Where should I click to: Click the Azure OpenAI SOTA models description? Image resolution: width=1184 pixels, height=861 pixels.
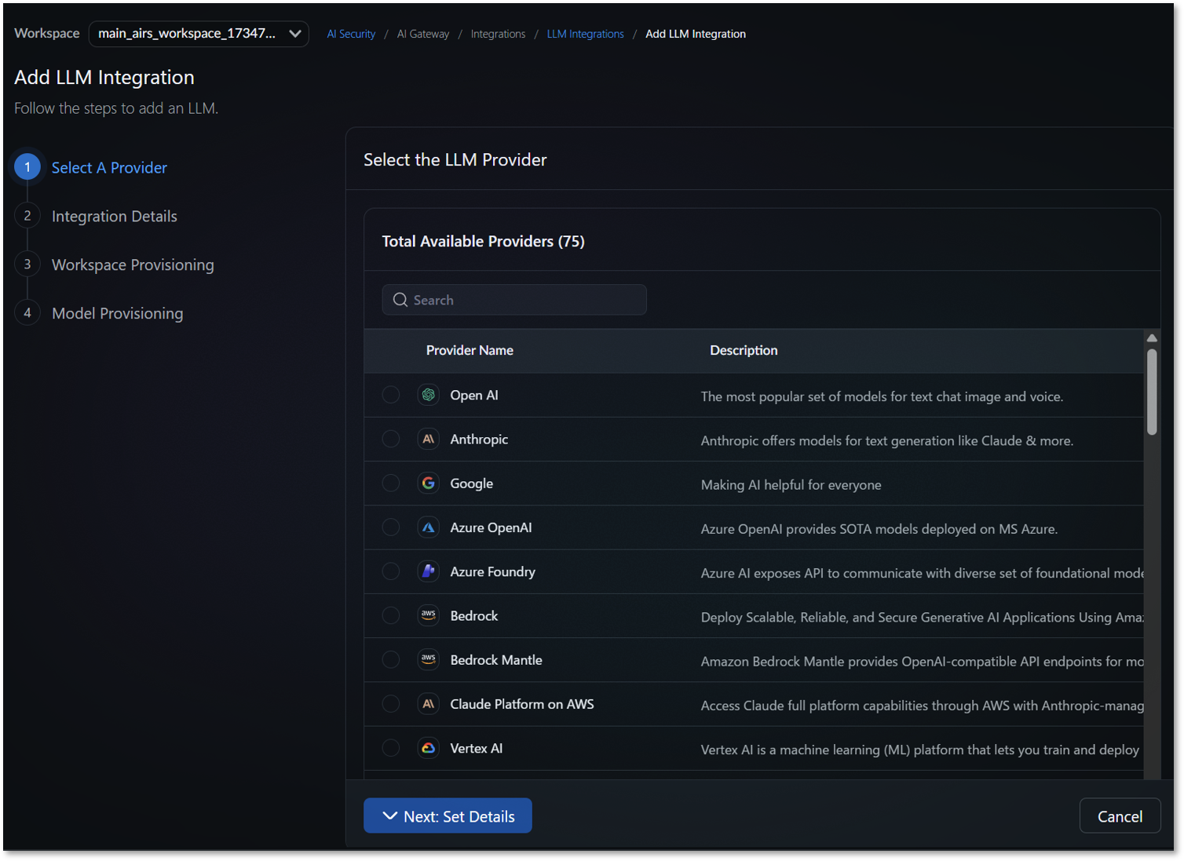coord(879,529)
